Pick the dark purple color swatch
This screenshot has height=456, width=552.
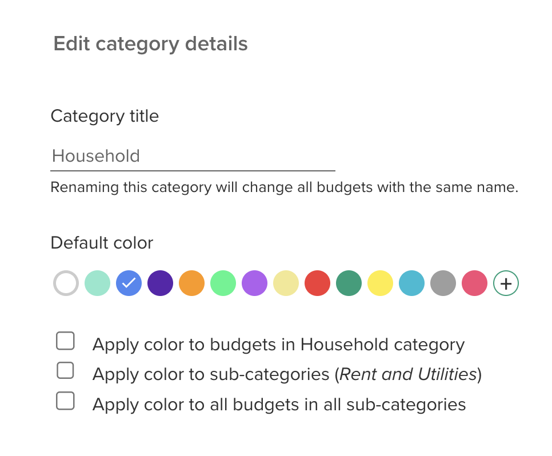coord(160,283)
